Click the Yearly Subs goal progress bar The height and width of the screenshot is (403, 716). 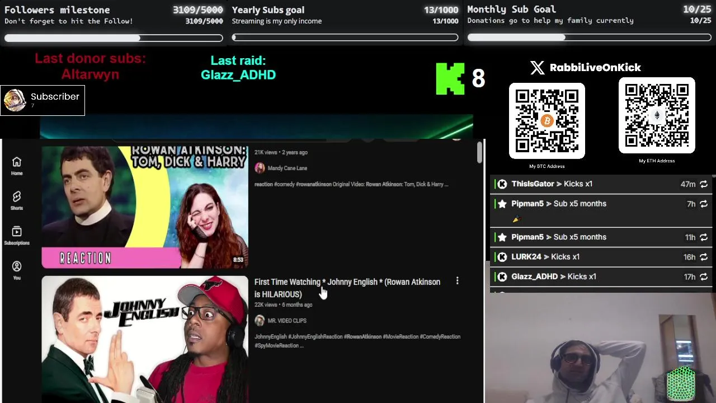click(x=345, y=38)
